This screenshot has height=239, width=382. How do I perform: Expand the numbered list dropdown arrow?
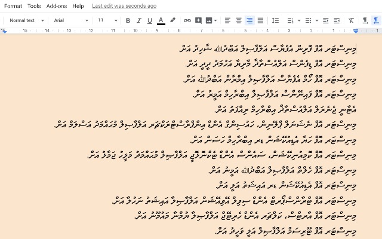[x=299, y=20]
